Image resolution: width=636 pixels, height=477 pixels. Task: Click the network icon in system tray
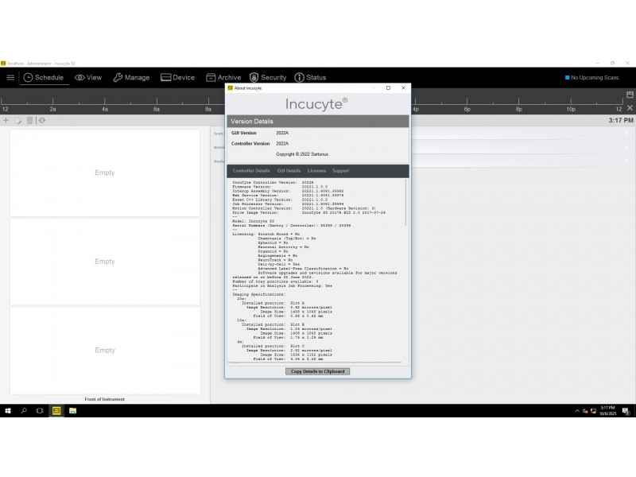(x=593, y=411)
